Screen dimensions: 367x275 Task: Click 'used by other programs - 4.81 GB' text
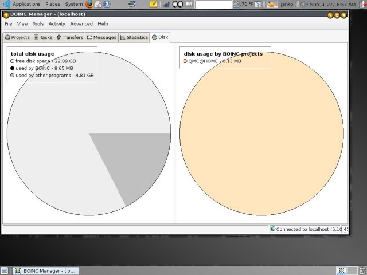(x=54, y=75)
